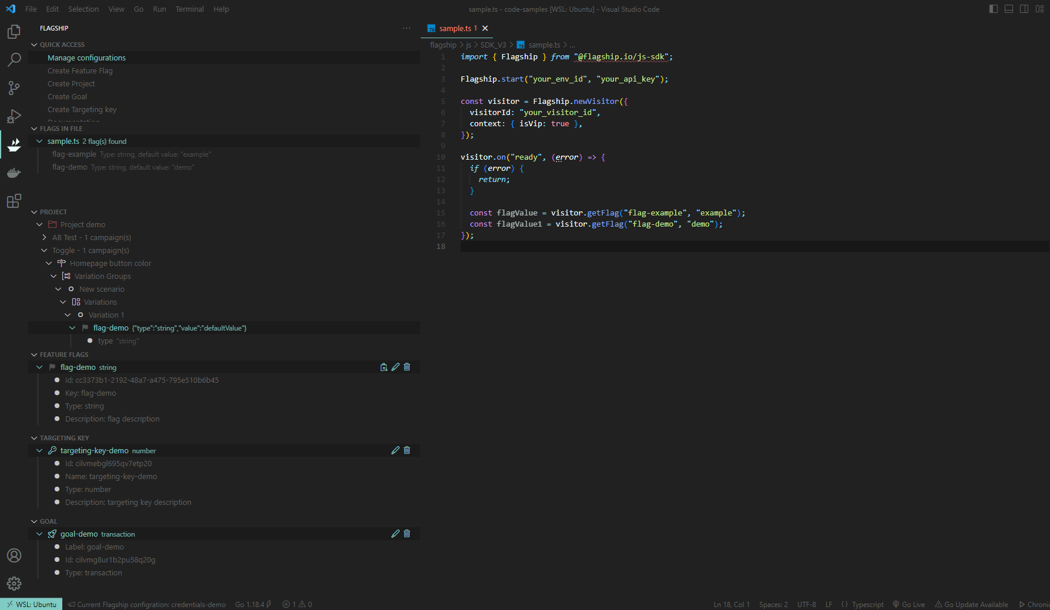Click Ln 18, Col 1 indicator
This screenshot has width=1050, height=610.
coord(732,604)
